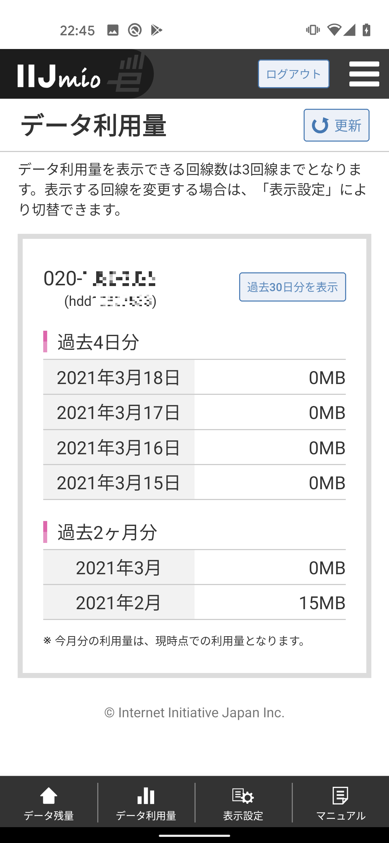The height and width of the screenshot is (843, 389).
Task: Tap the 15MB usage value
Action: click(322, 603)
